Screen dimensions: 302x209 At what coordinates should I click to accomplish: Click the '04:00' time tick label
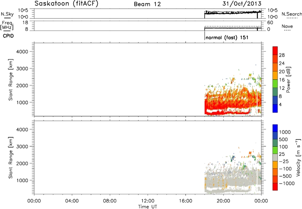point(72,201)
